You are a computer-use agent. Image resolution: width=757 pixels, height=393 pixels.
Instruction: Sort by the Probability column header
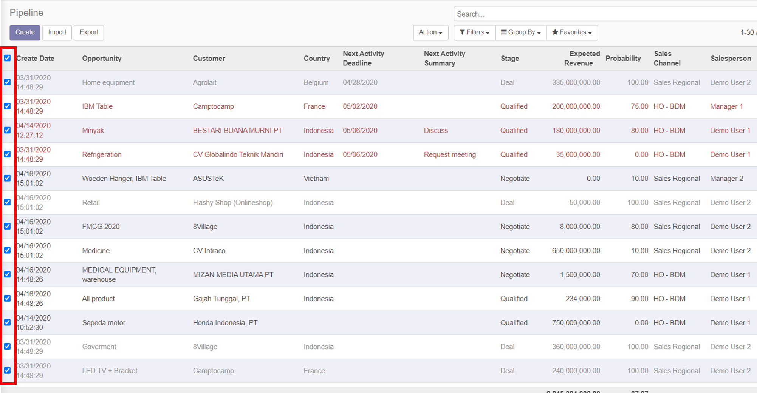click(x=623, y=59)
